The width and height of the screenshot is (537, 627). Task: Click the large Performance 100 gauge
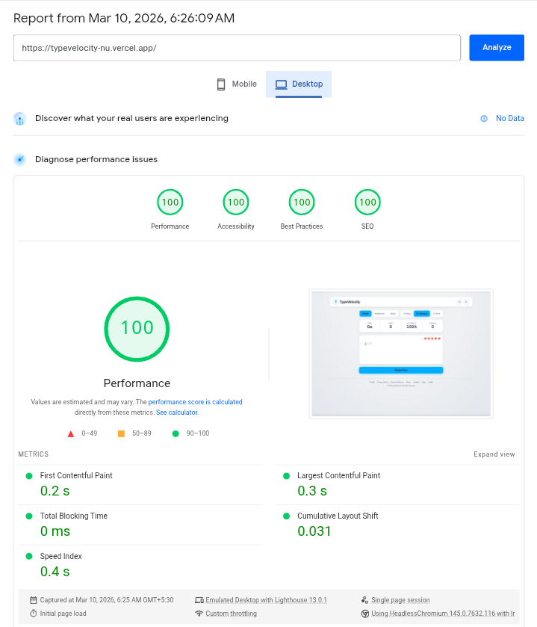click(x=137, y=328)
